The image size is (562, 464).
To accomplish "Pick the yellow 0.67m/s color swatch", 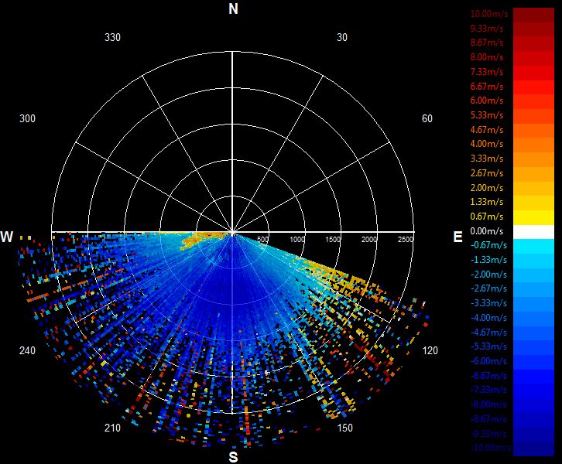I will (533, 217).
